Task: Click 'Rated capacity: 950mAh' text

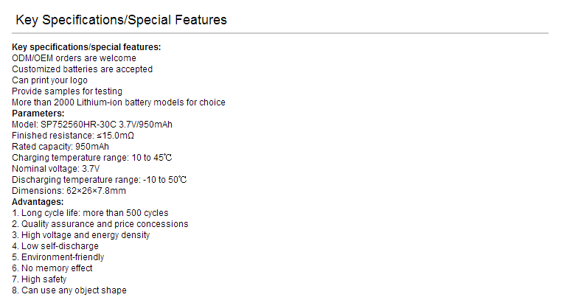Action: coord(60,147)
